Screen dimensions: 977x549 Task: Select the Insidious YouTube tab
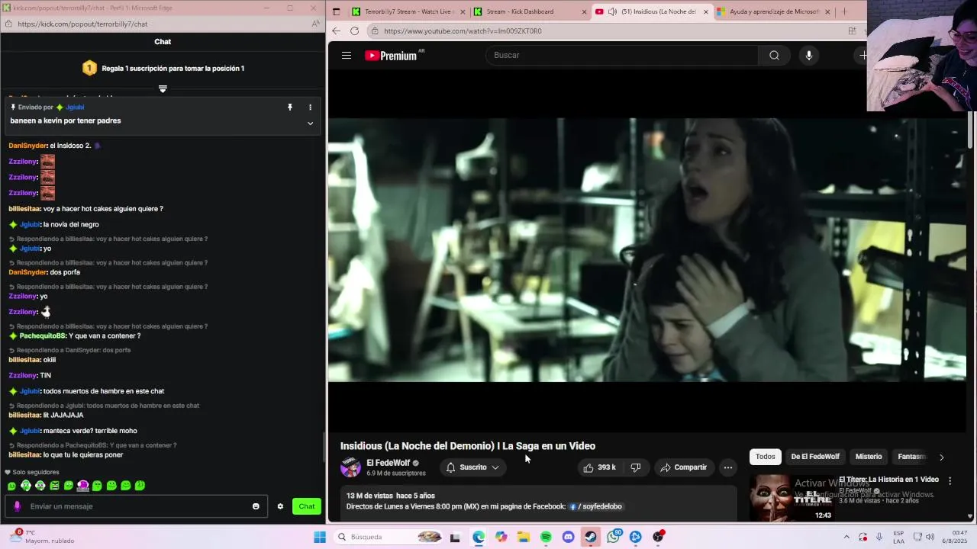coord(653,11)
